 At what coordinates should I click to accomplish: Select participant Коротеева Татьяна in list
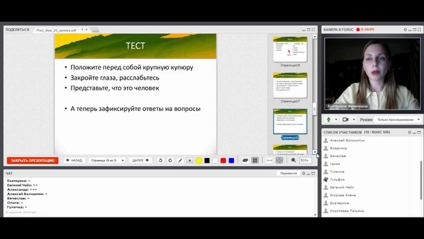point(347,211)
